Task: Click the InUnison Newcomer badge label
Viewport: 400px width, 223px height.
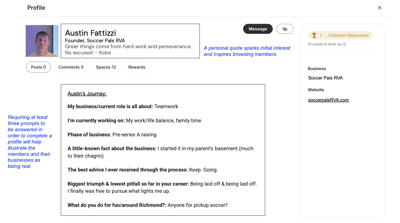Action: click(349, 35)
